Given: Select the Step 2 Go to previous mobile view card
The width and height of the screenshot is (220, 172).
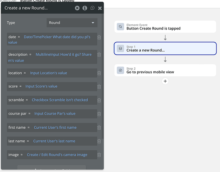Looking at the screenshot, I should tap(165, 70).
